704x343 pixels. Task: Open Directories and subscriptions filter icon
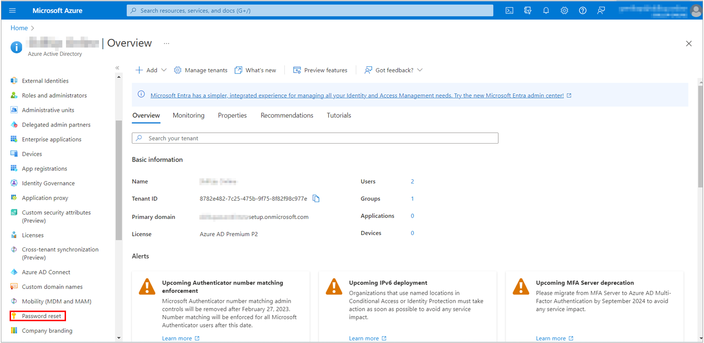coord(528,11)
